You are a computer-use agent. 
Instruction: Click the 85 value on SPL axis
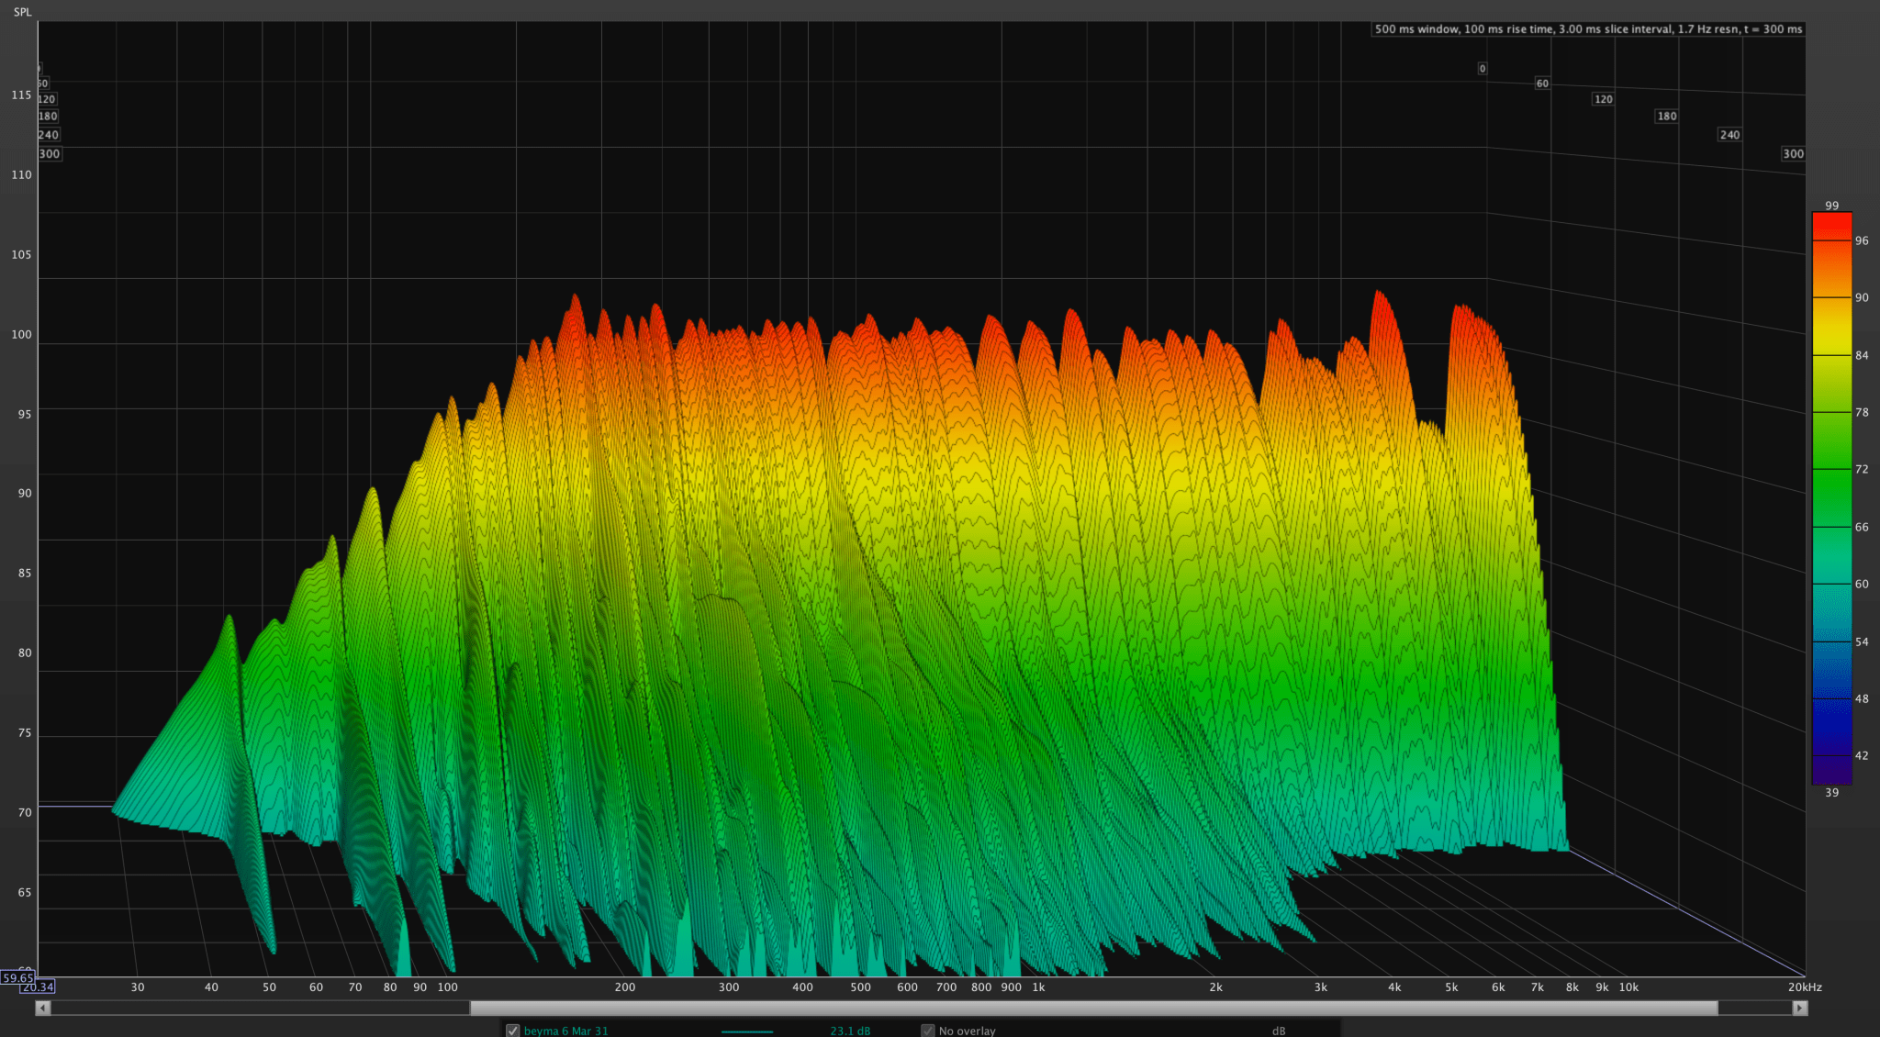tap(25, 573)
